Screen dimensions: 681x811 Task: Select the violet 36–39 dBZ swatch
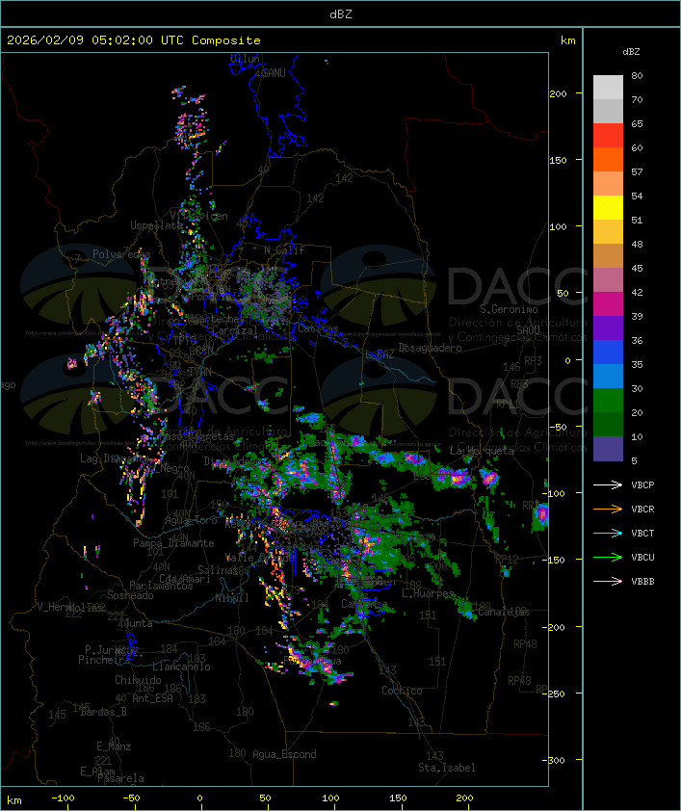point(608,327)
